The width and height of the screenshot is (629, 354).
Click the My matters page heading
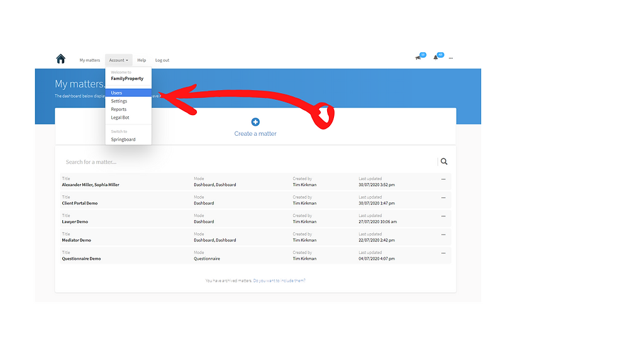point(79,84)
